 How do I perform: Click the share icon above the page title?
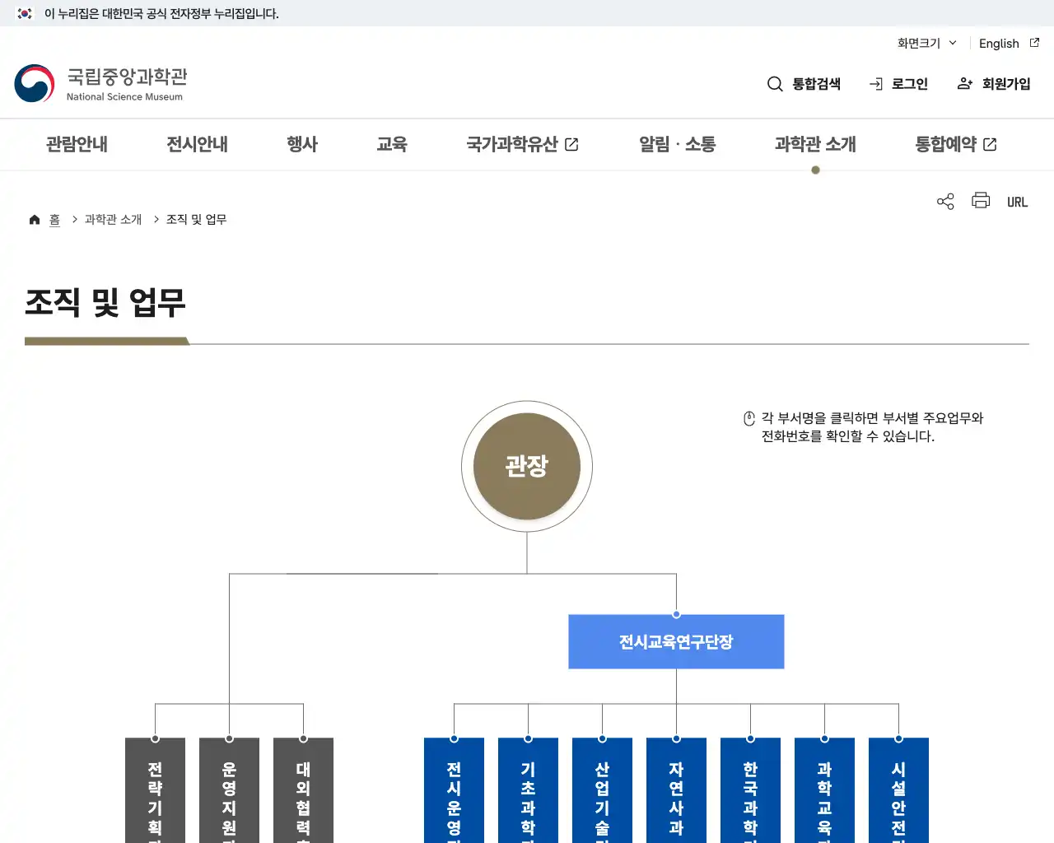pos(944,201)
